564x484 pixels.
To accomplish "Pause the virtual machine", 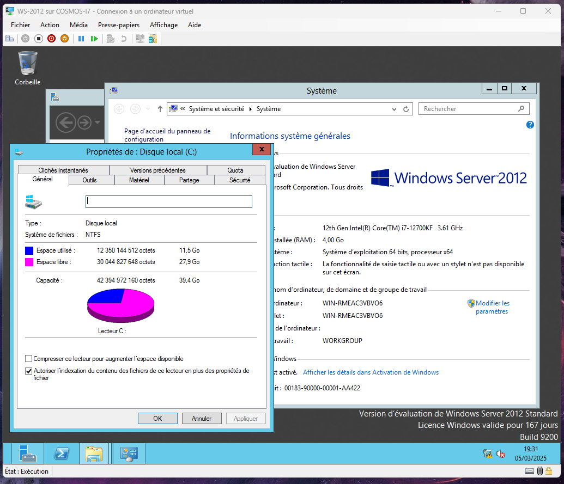I will click(81, 39).
